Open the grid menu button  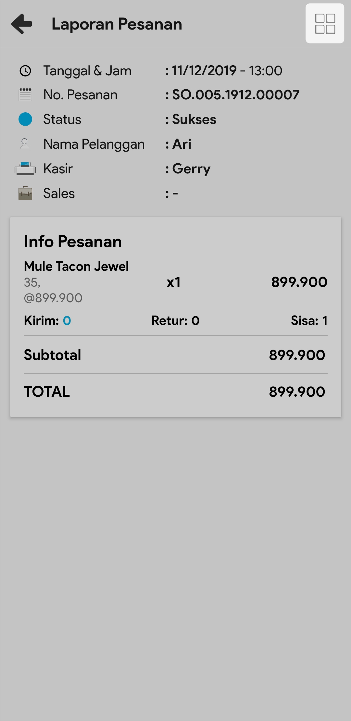[325, 24]
